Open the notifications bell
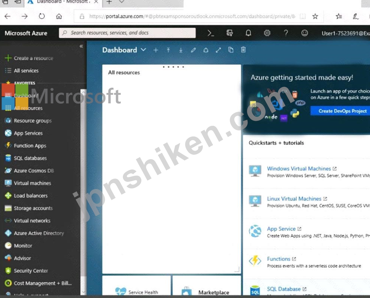 click(248, 33)
